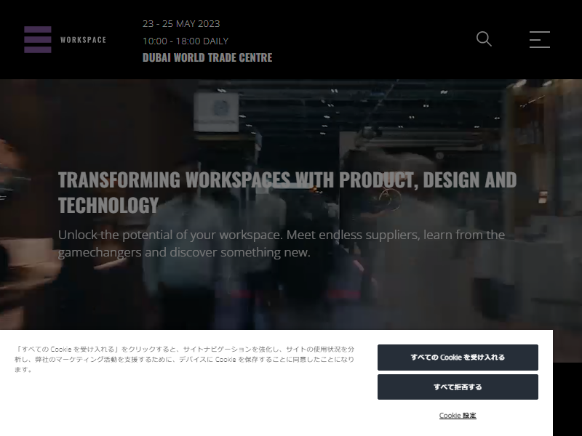Open the search magnifier icon
Image resolution: width=582 pixels, height=436 pixels.
tap(484, 39)
